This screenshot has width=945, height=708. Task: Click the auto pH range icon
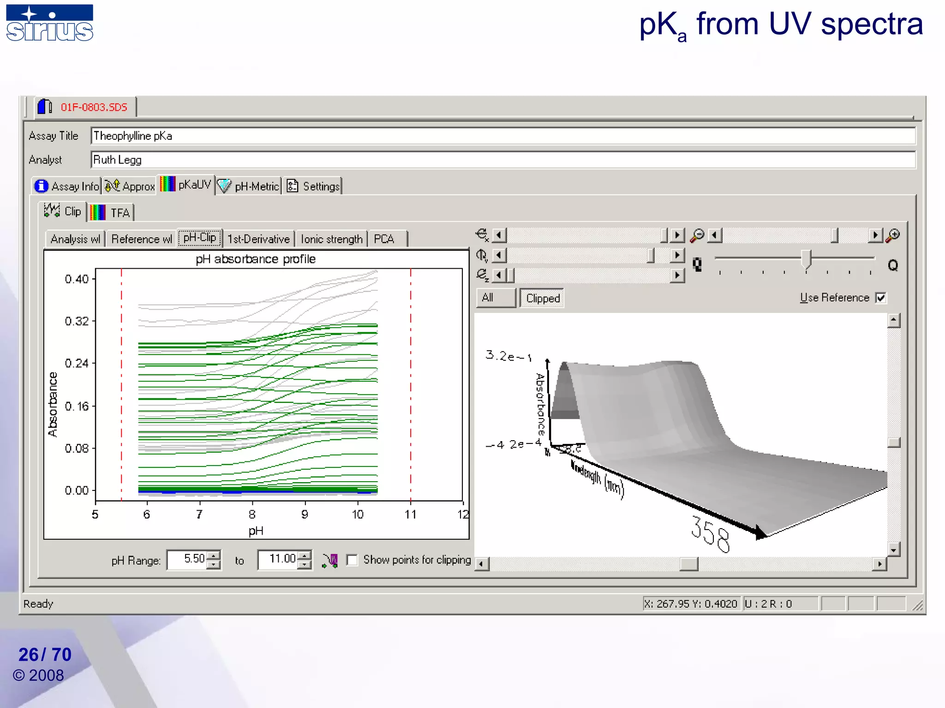(x=330, y=560)
